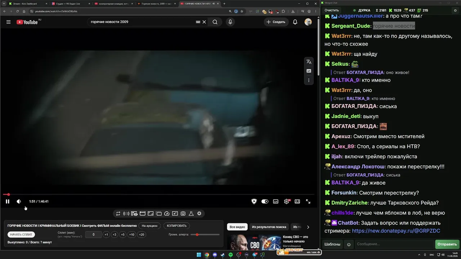Open the donatepay link in chat
Viewport: 461px width, 259px height.
click(x=396, y=231)
